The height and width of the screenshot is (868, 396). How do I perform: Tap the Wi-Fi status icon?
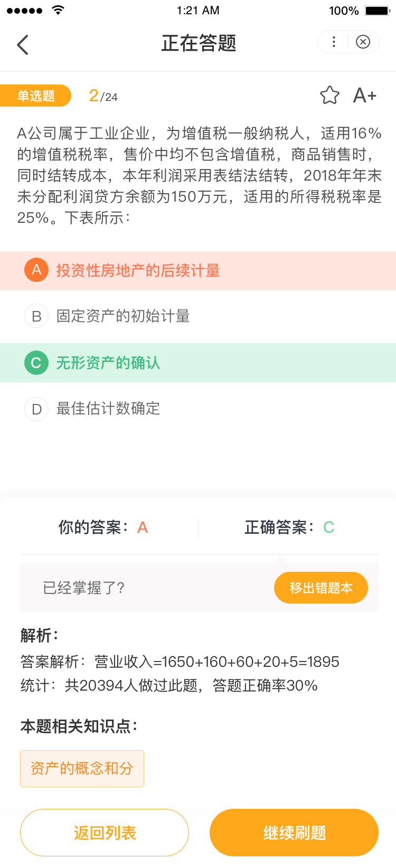click(x=58, y=10)
